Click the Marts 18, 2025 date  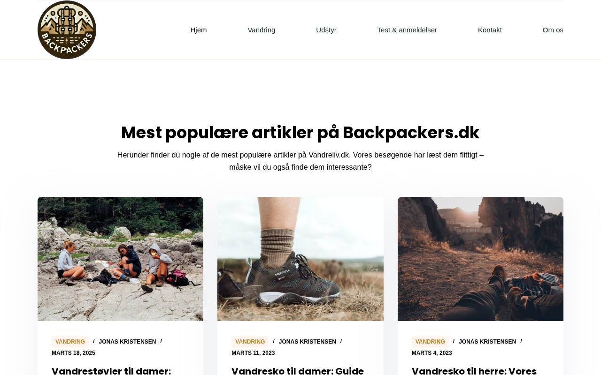tap(73, 353)
